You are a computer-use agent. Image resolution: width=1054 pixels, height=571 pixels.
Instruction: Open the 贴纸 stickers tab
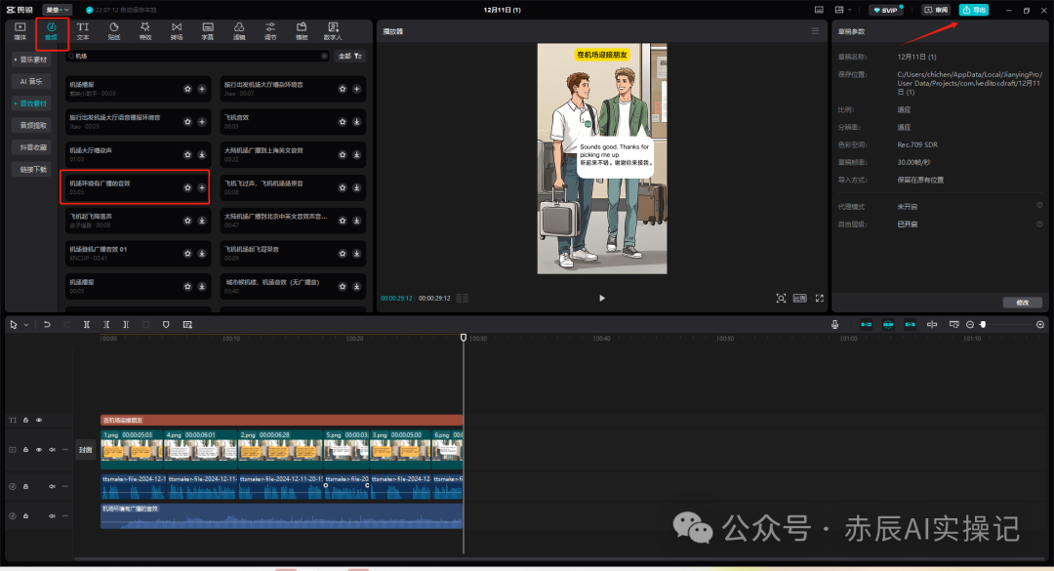pos(113,31)
